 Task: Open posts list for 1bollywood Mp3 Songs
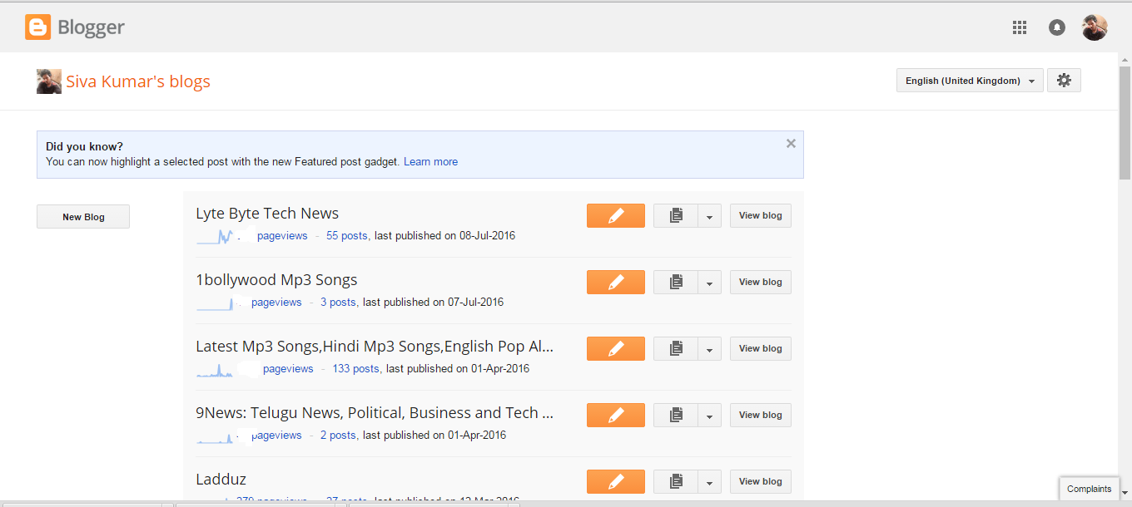[x=676, y=283]
